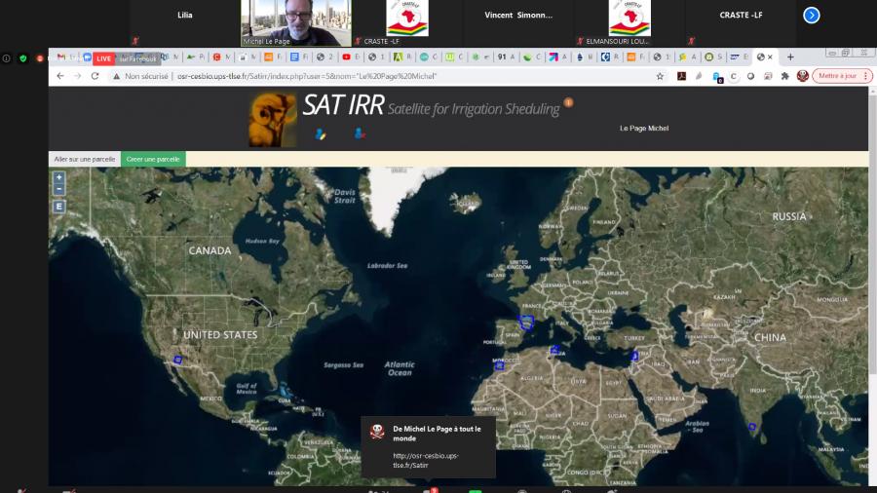Open Zoom meeting info icon
Viewport: 877px width, 493px height.
(x=6, y=58)
